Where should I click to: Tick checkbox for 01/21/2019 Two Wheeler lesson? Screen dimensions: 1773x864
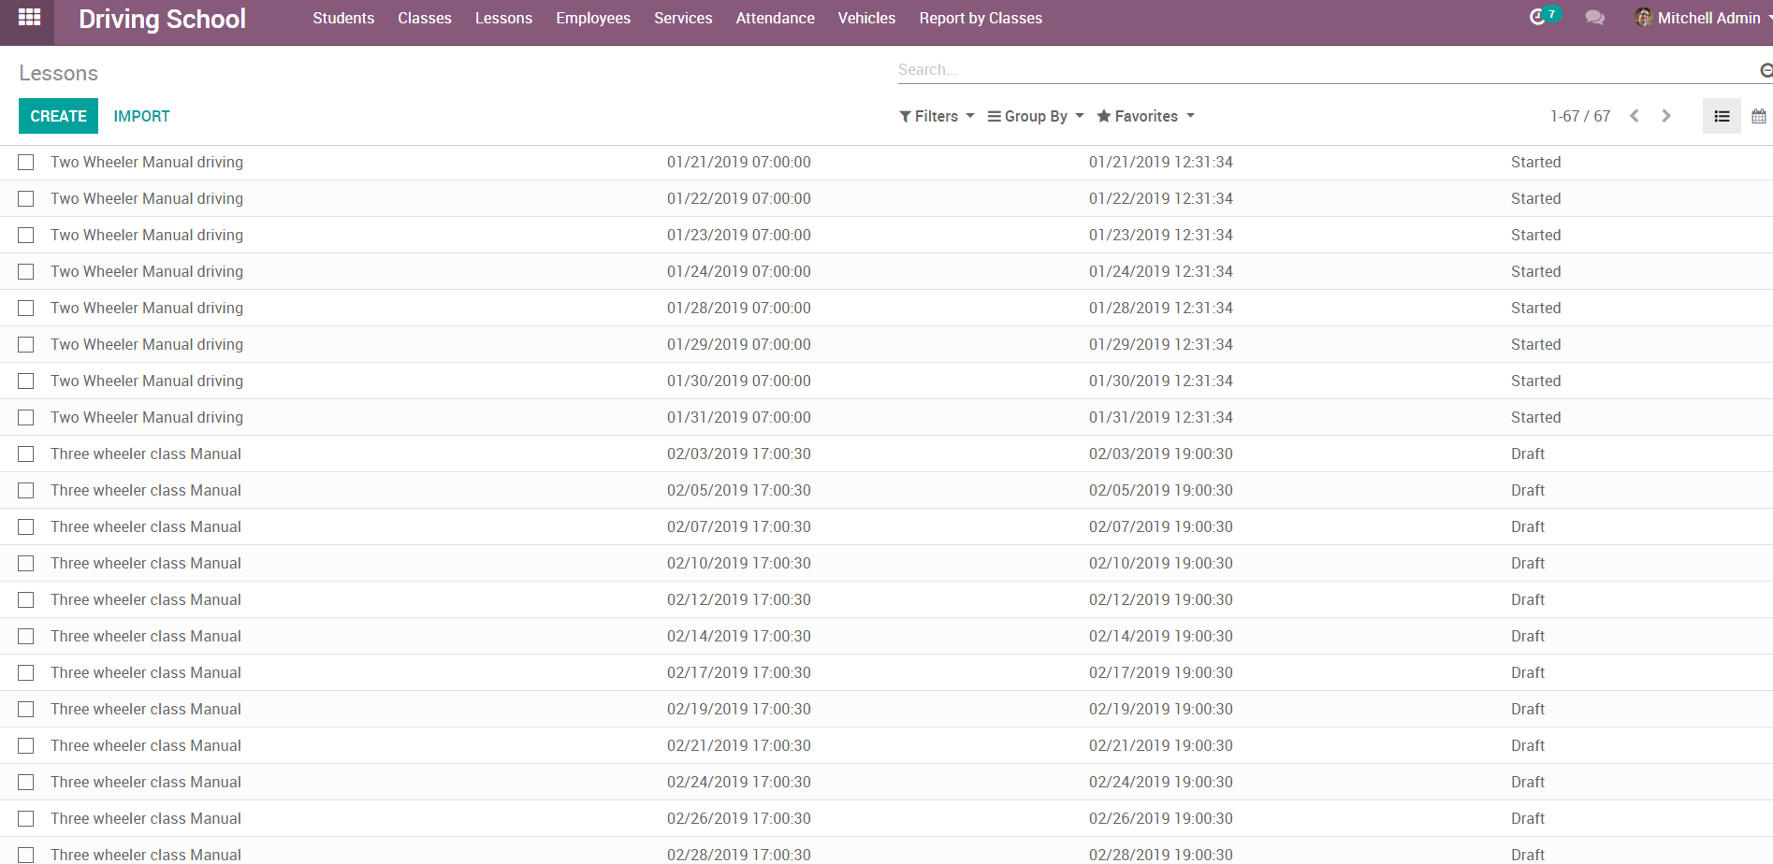[x=26, y=163]
